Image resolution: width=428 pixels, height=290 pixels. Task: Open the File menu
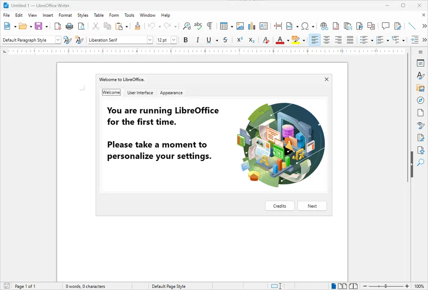(6, 15)
